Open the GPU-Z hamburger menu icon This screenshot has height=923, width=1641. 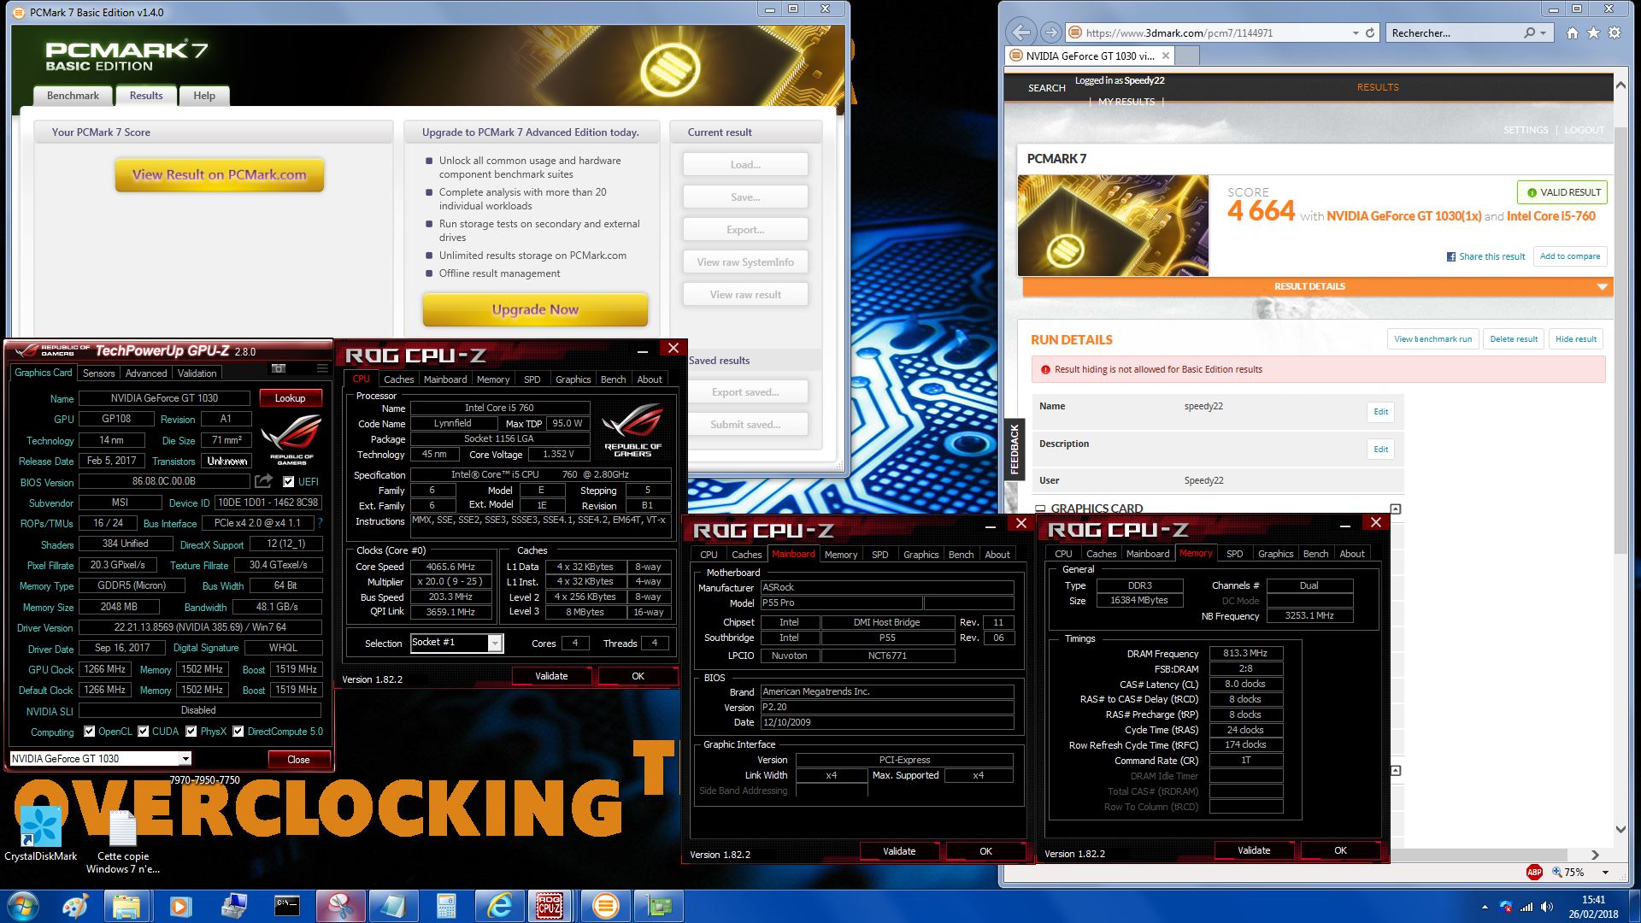(x=322, y=368)
